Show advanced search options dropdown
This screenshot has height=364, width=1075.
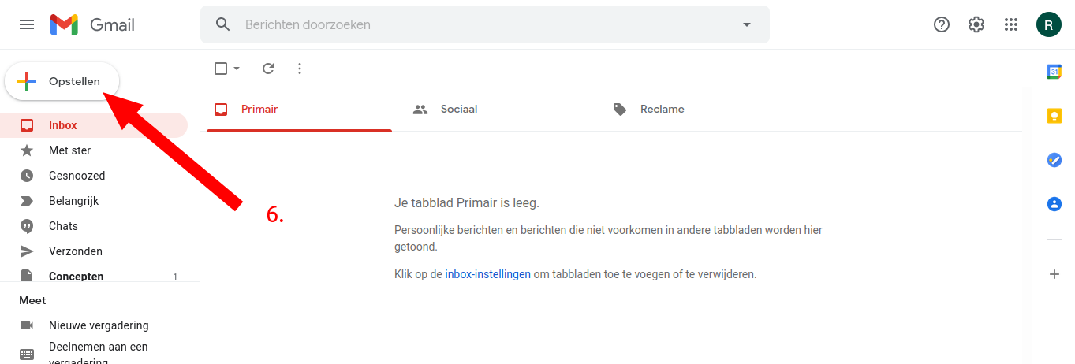click(747, 24)
